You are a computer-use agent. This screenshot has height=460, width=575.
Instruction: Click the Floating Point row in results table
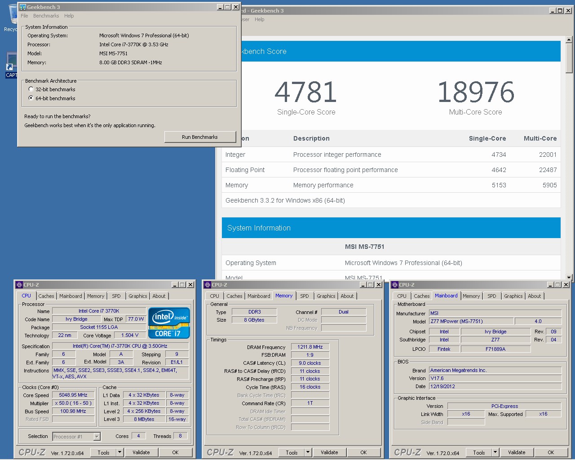pos(391,170)
